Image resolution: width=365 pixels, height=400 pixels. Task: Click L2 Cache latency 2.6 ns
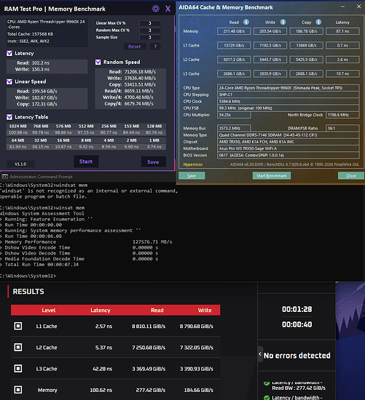[x=342, y=60]
